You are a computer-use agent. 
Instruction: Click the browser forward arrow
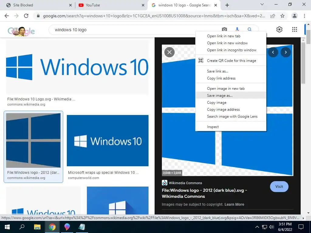coord(16,16)
